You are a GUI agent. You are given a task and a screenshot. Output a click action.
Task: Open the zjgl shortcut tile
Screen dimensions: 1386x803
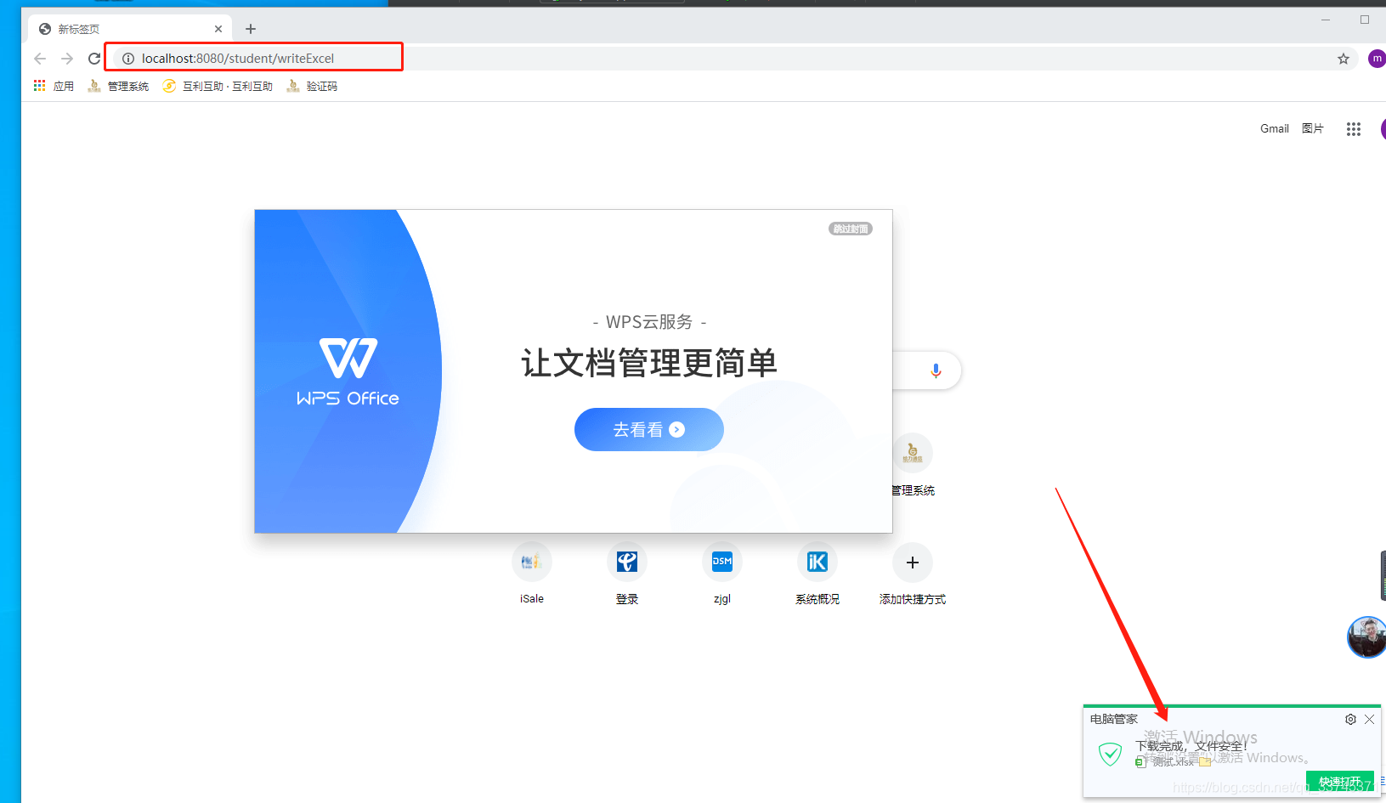pyautogui.click(x=722, y=574)
